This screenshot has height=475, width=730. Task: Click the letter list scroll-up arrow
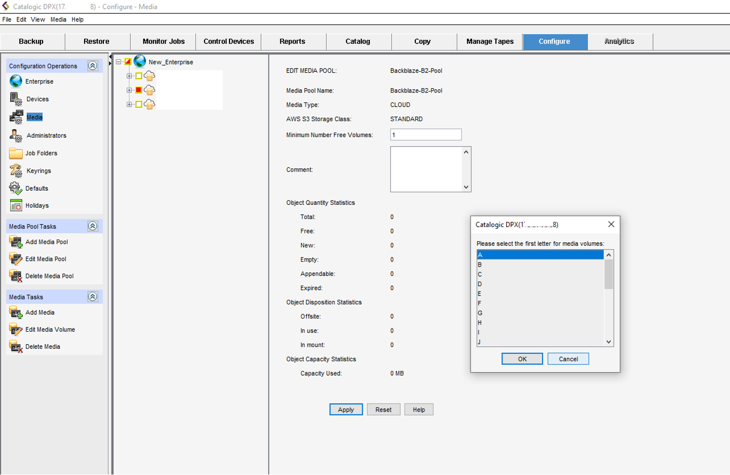pyautogui.click(x=609, y=255)
